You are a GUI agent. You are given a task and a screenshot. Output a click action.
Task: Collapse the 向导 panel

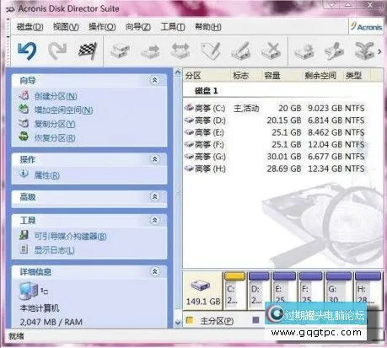[154, 80]
